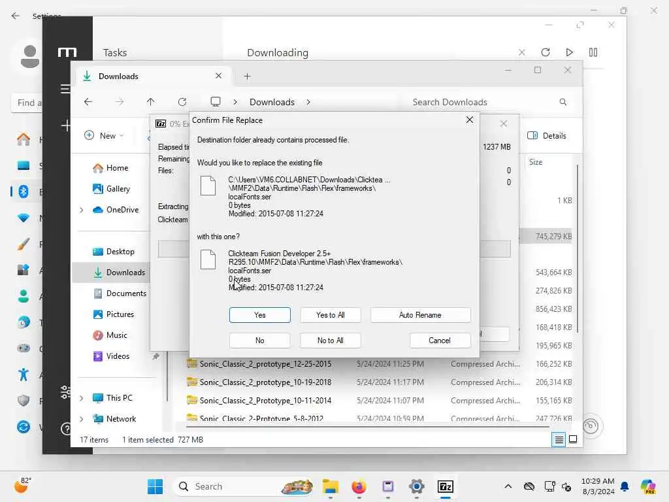This screenshot has width=669, height=502.
Task: Open OneDrive in navigation pane
Action: tap(116, 210)
